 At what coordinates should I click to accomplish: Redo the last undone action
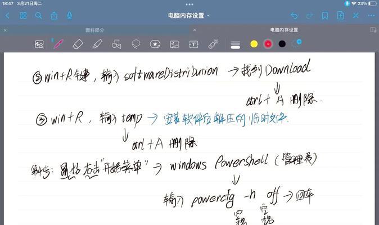(x=309, y=16)
